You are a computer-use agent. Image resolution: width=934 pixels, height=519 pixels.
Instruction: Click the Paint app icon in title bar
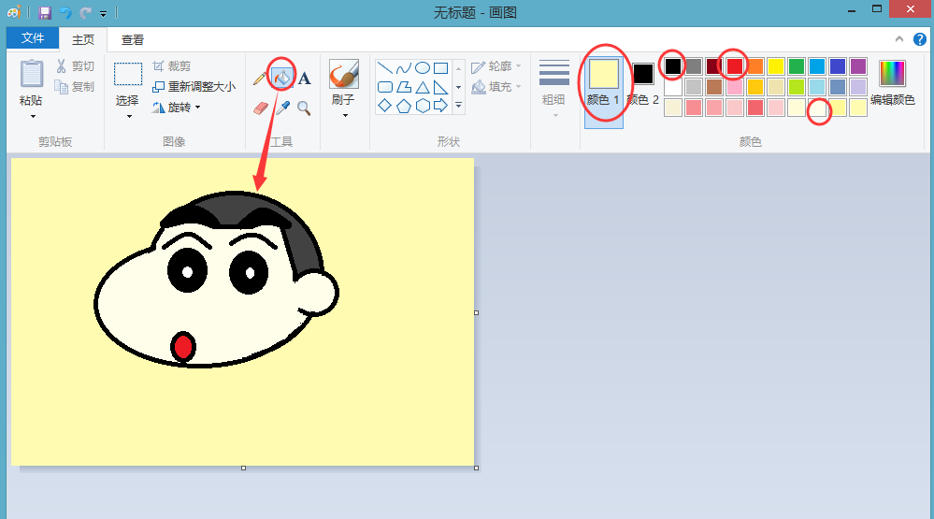[x=13, y=12]
